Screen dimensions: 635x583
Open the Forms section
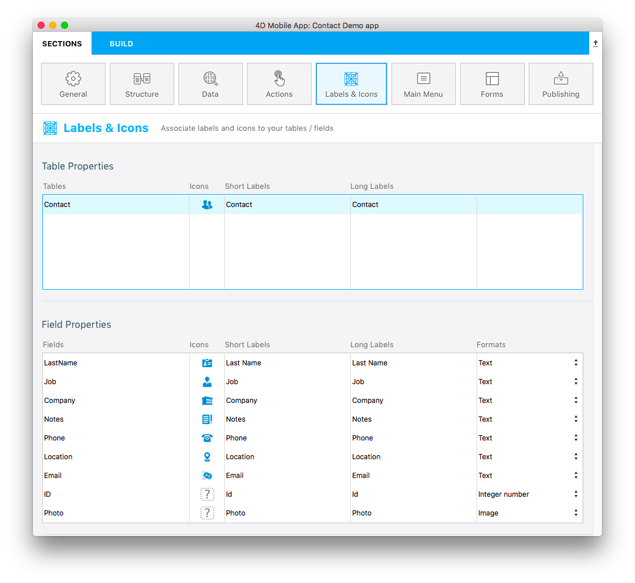pyautogui.click(x=492, y=84)
